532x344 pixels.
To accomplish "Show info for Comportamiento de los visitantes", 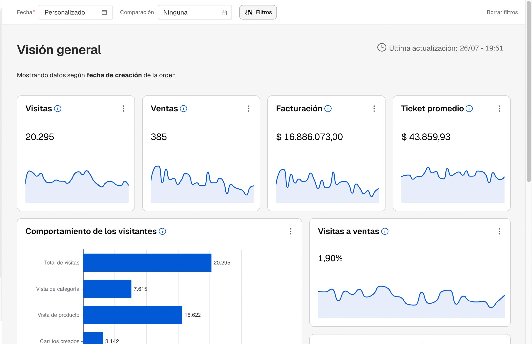I will tap(162, 231).
